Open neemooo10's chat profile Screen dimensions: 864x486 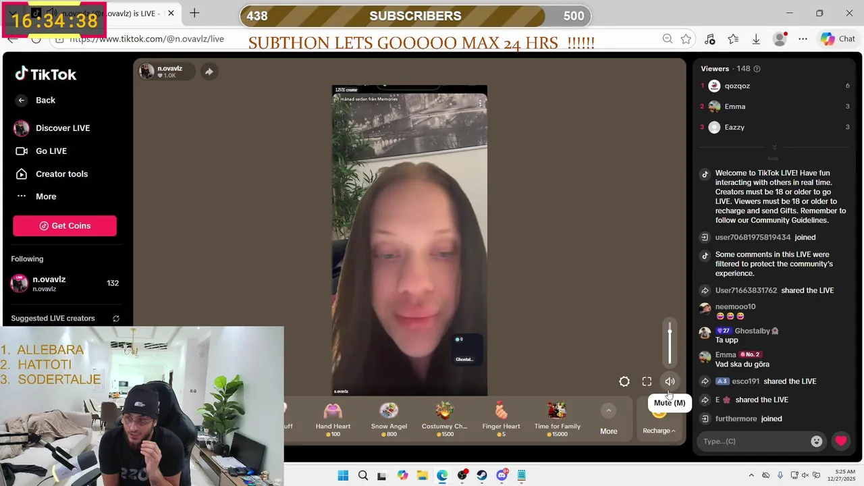[735, 306]
